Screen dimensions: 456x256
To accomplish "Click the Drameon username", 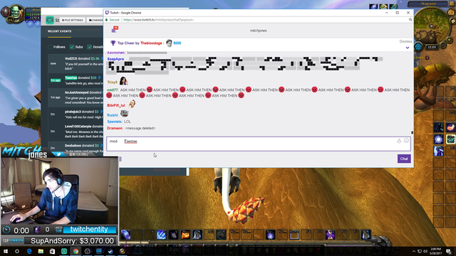I will (115, 128).
